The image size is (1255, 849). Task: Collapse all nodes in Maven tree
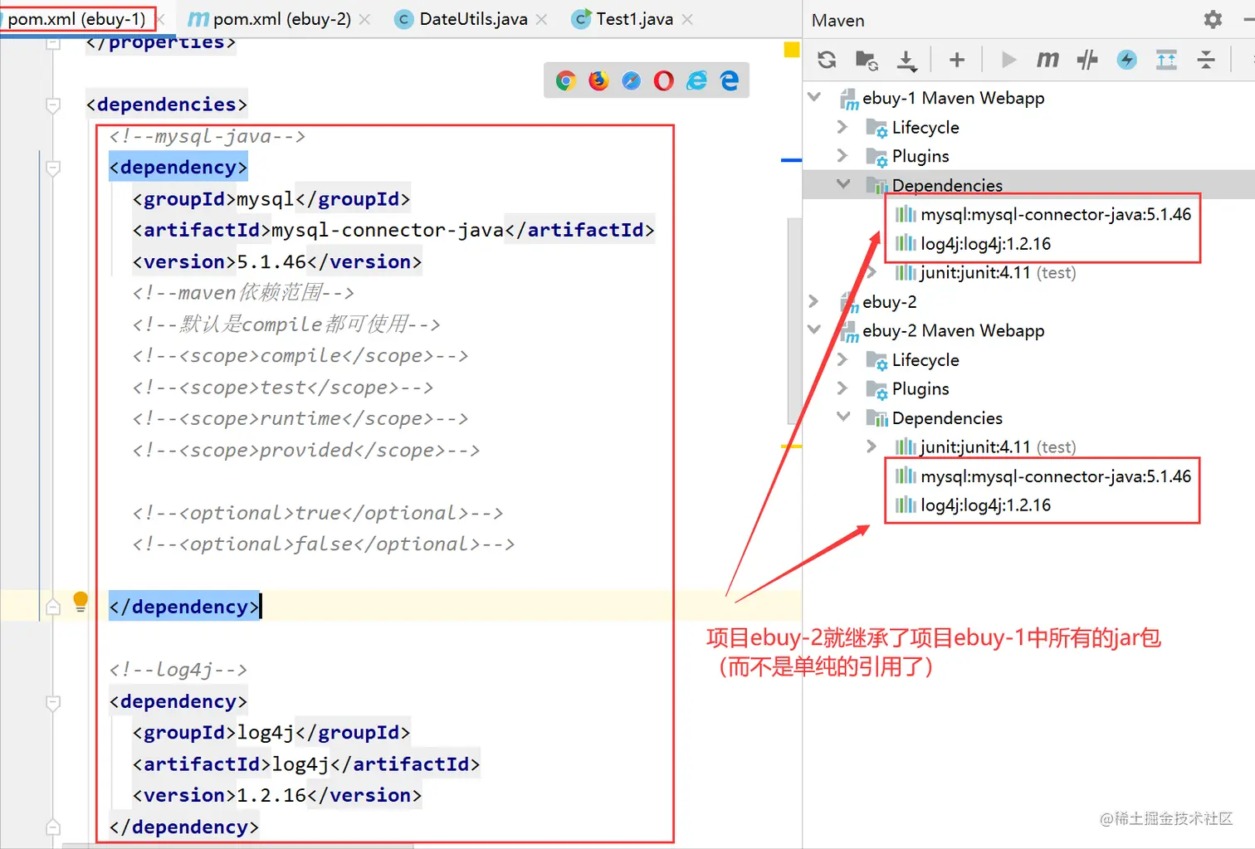point(1206,60)
